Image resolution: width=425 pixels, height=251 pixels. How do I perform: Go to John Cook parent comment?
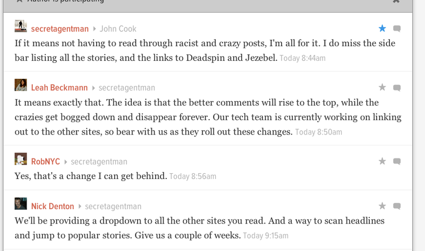coord(118,29)
